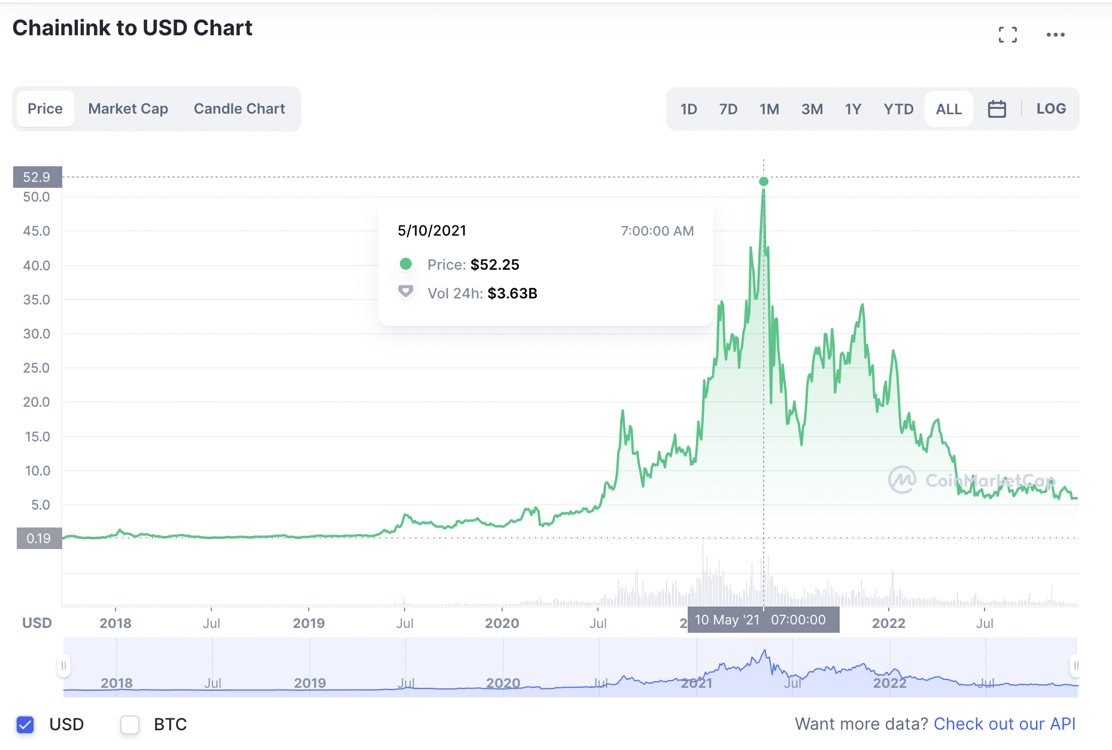Disable the USD currency checkbox
Viewport: 1112px width, 750px height.
click(x=25, y=725)
